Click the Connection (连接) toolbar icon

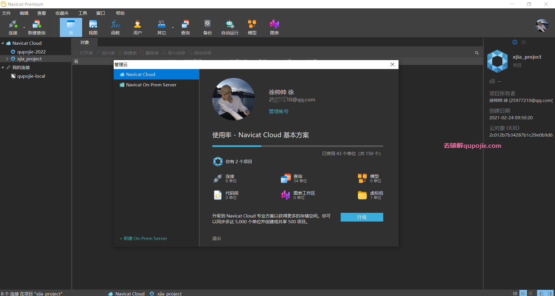pyautogui.click(x=13, y=27)
